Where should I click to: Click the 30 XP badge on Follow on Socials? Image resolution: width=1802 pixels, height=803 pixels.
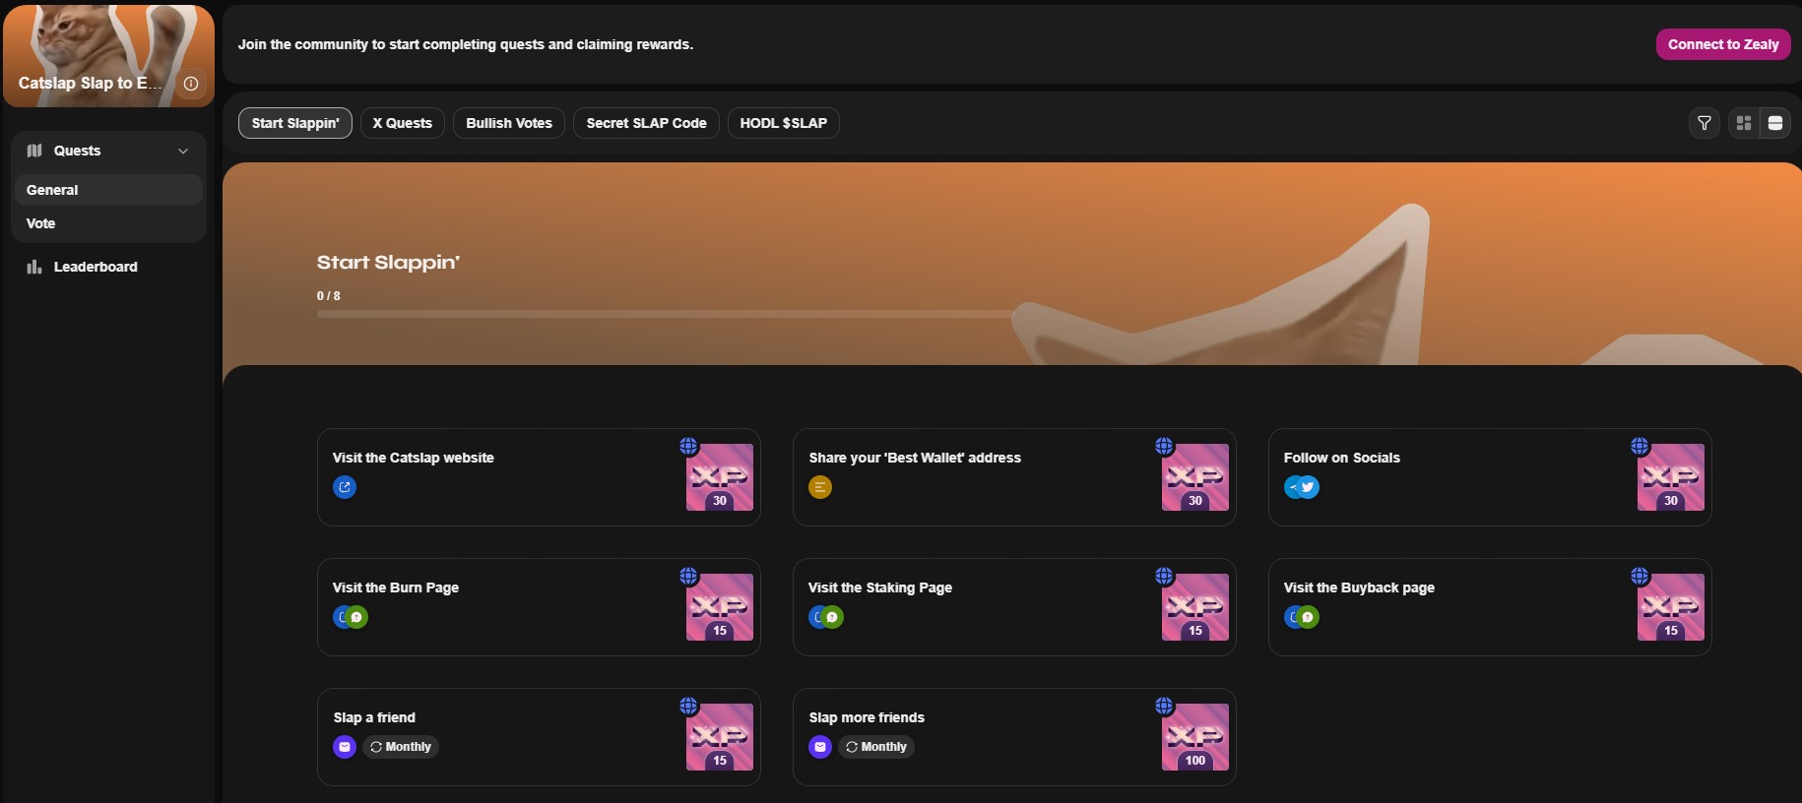pyautogui.click(x=1671, y=477)
